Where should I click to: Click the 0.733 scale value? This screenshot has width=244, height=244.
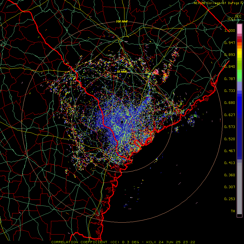tap(230, 91)
